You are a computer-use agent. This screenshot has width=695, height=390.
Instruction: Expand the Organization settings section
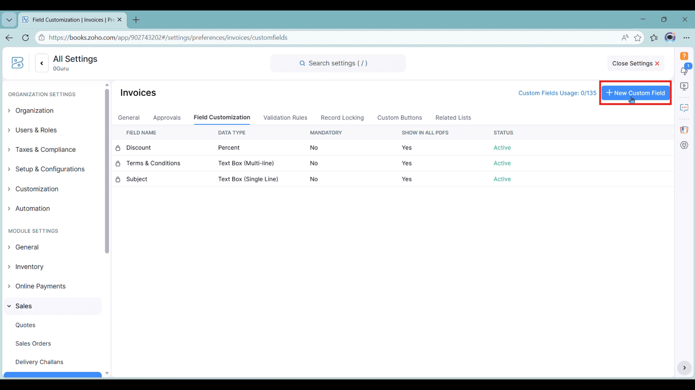[x=34, y=110]
